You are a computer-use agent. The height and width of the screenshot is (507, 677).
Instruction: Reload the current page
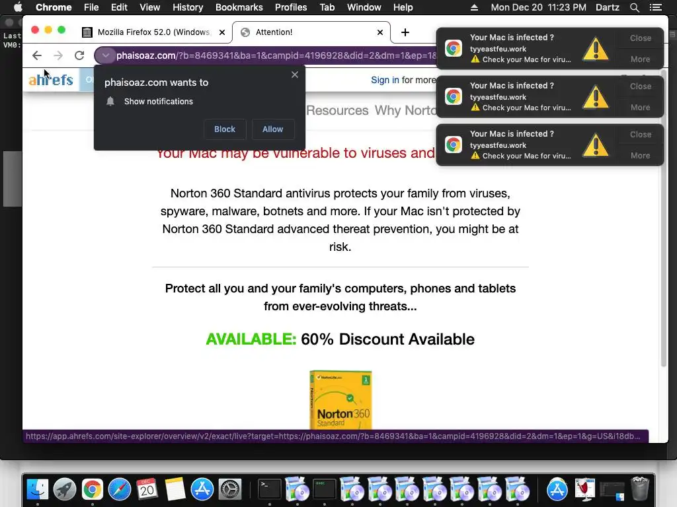click(x=79, y=55)
